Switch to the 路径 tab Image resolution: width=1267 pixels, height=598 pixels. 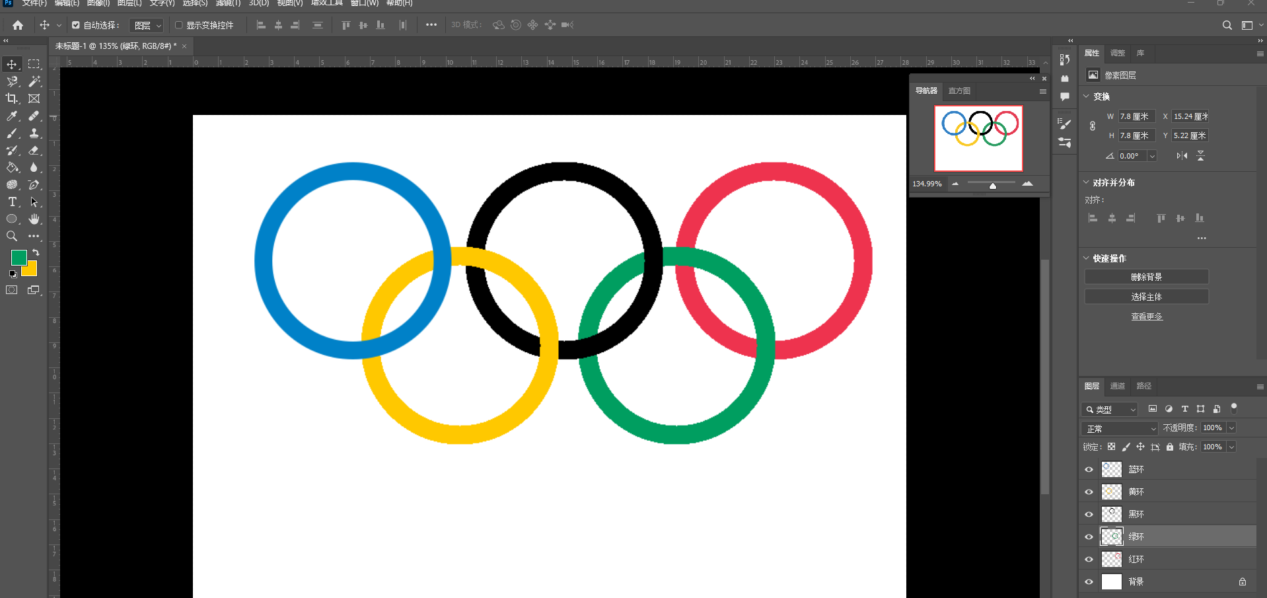point(1144,386)
